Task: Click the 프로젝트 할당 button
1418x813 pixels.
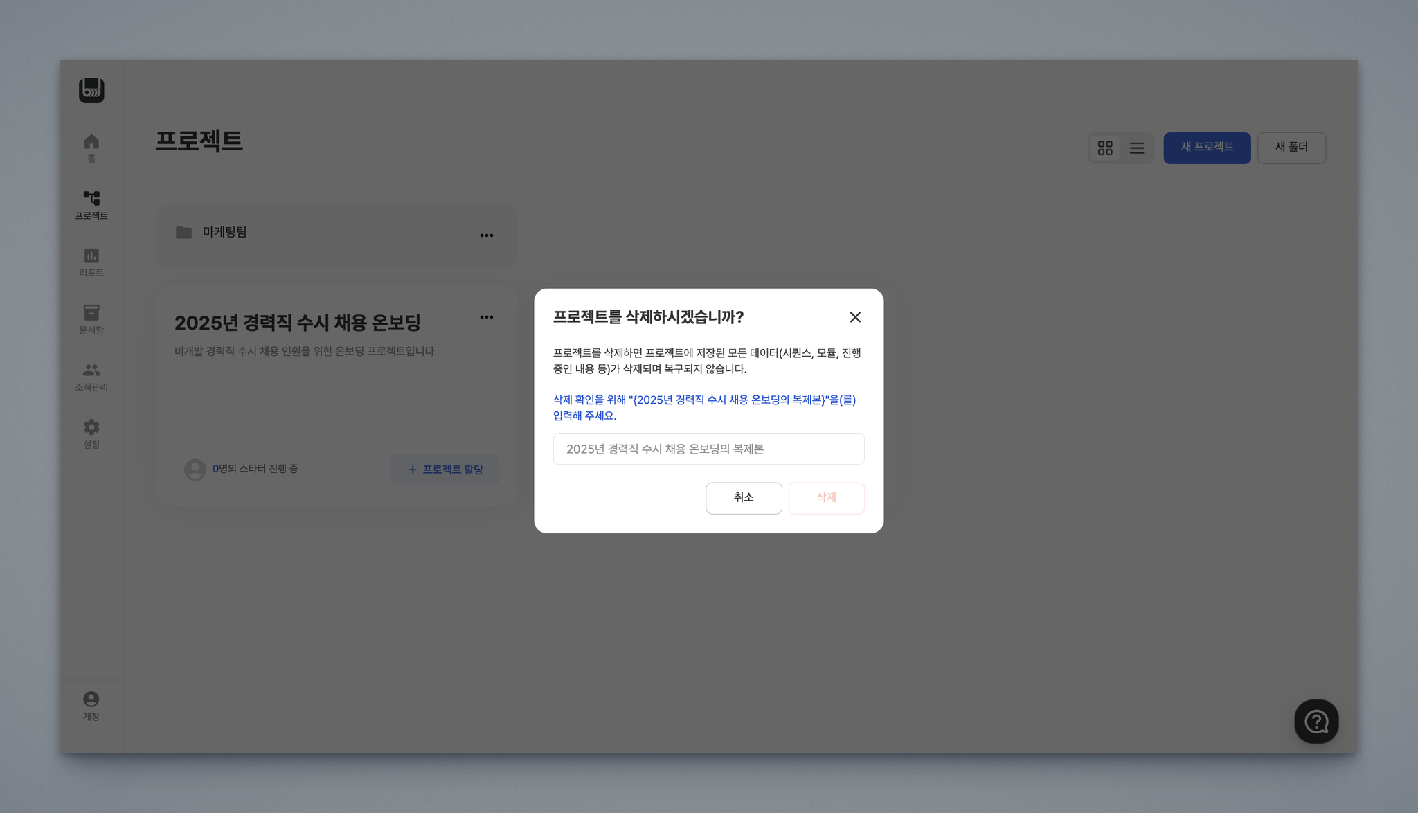Action: click(445, 470)
